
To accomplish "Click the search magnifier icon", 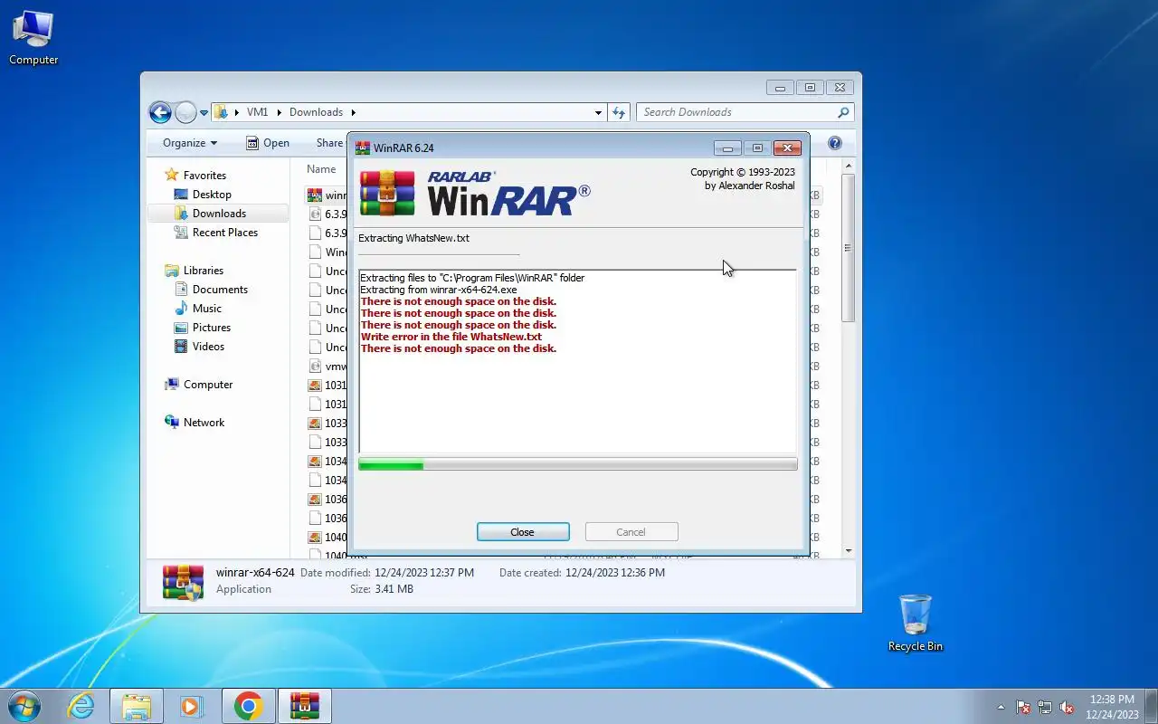I will point(843,112).
